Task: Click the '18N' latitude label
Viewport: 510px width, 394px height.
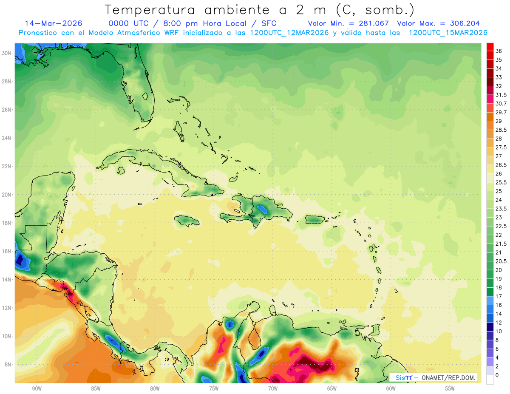Action: tap(6, 223)
